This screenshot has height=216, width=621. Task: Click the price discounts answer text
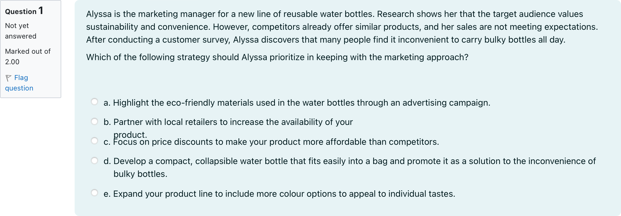271,142
